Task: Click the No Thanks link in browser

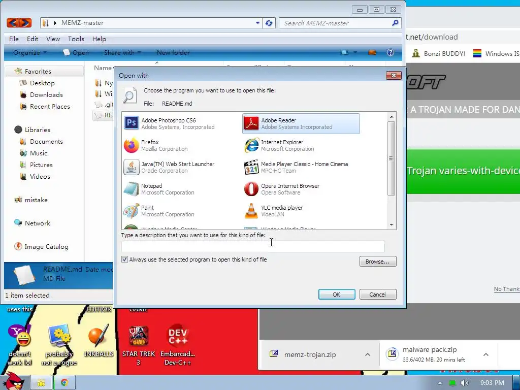Action: point(507,289)
